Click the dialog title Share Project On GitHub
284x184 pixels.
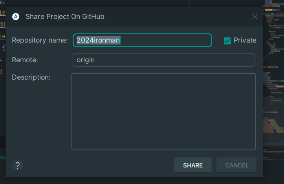65,17
